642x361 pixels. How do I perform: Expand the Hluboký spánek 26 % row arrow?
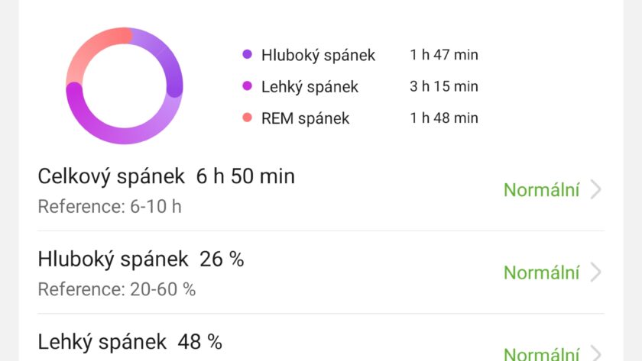click(x=596, y=272)
